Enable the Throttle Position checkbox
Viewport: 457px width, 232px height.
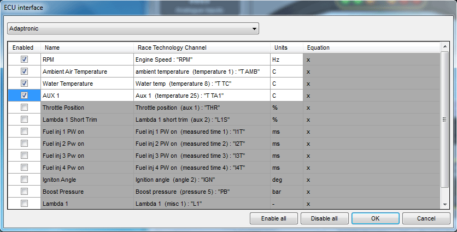pyautogui.click(x=24, y=108)
